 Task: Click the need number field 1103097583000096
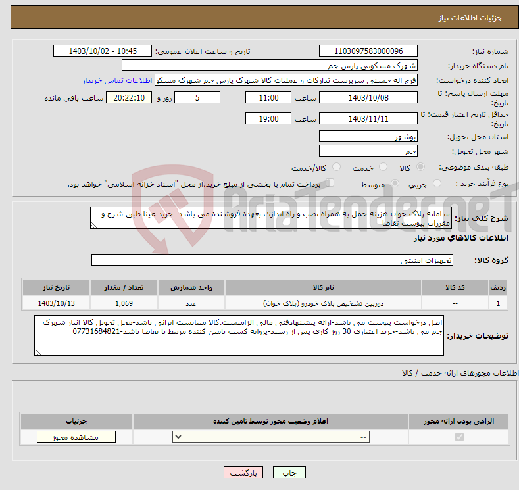[368, 51]
